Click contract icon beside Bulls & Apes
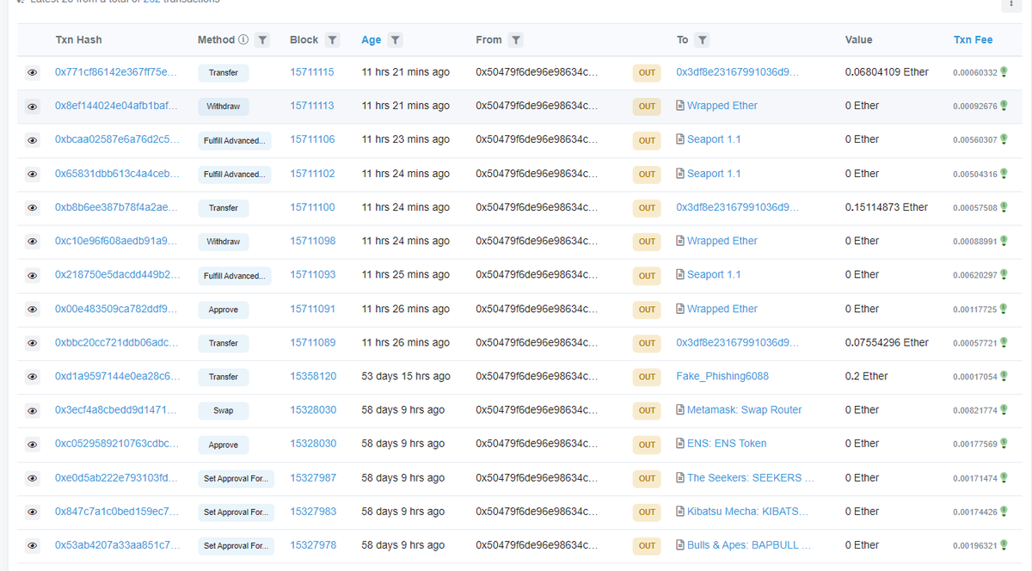Viewport: 1032px width, 571px height. pyautogui.click(x=680, y=545)
